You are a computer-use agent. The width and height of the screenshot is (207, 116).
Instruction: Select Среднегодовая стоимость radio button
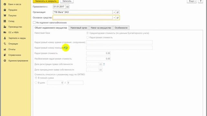(88, 33)
